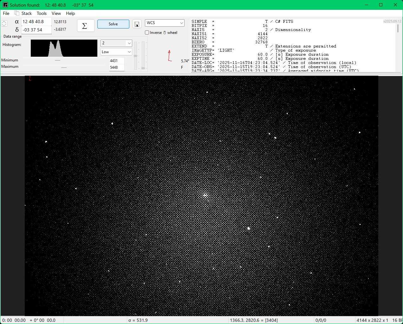
Task: Open the stack window with Sigma button
Action: [85, 26]
